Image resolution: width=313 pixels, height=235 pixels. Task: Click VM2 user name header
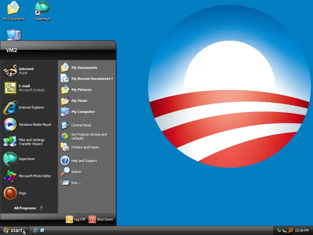coord(11,50)
